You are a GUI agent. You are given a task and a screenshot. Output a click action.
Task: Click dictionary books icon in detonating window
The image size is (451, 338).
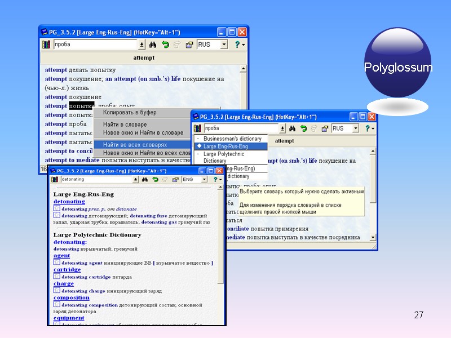click(54, 179)
